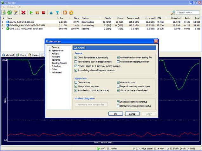Screen dimensions: 202x151
Task: Toggle Show dialog when adding new torrents
Action: coord(76,70)
